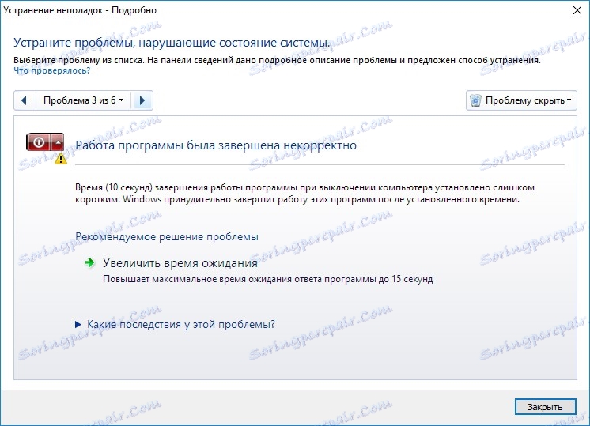Click the heading 'Устраните проблемы, нарушающие состояние системы'
This screenshot has height=426, width=590.
click(x=172, y=43)
